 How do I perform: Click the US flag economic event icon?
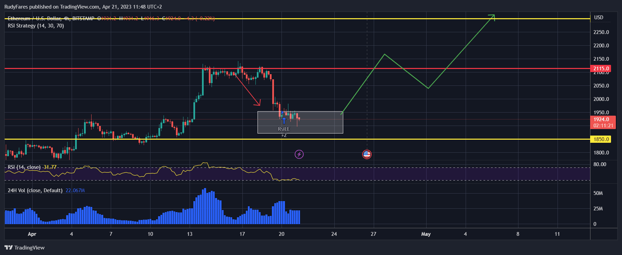[367, 154]
